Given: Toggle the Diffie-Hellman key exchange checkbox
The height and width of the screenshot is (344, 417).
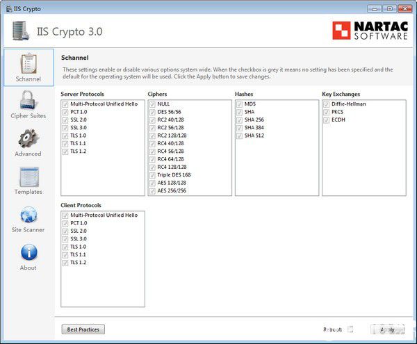Looking at the screenshot, I should coord(327,104).
